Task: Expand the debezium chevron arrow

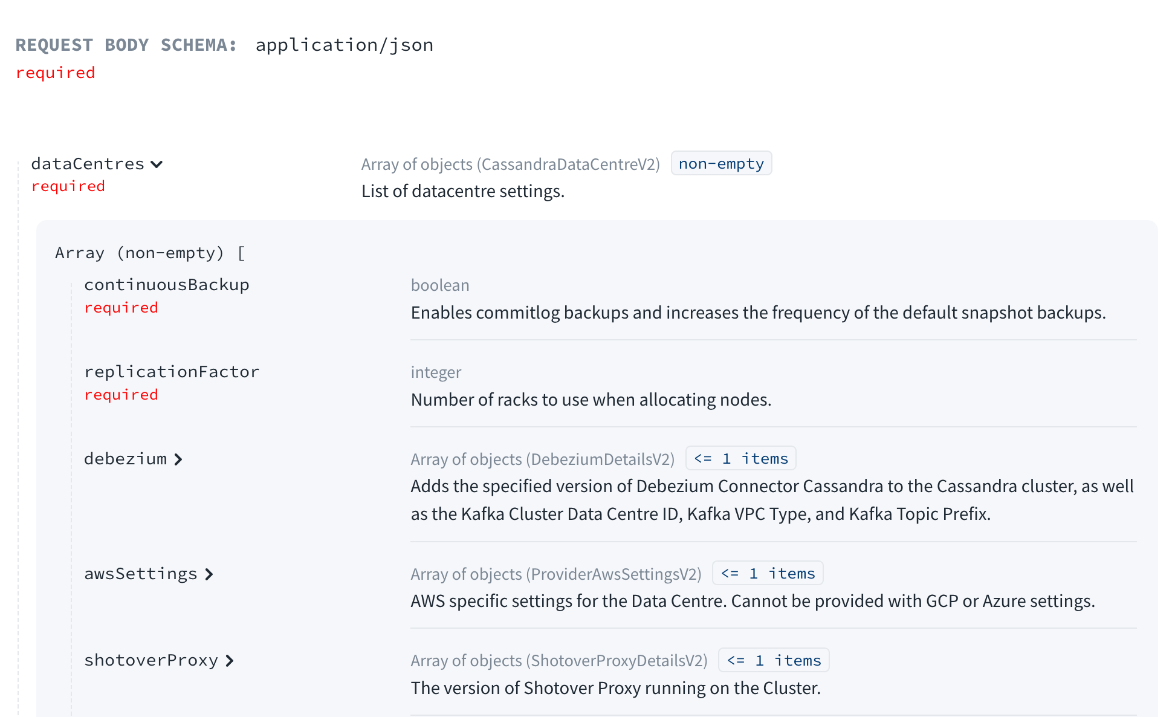Action: tap(178, 459)
